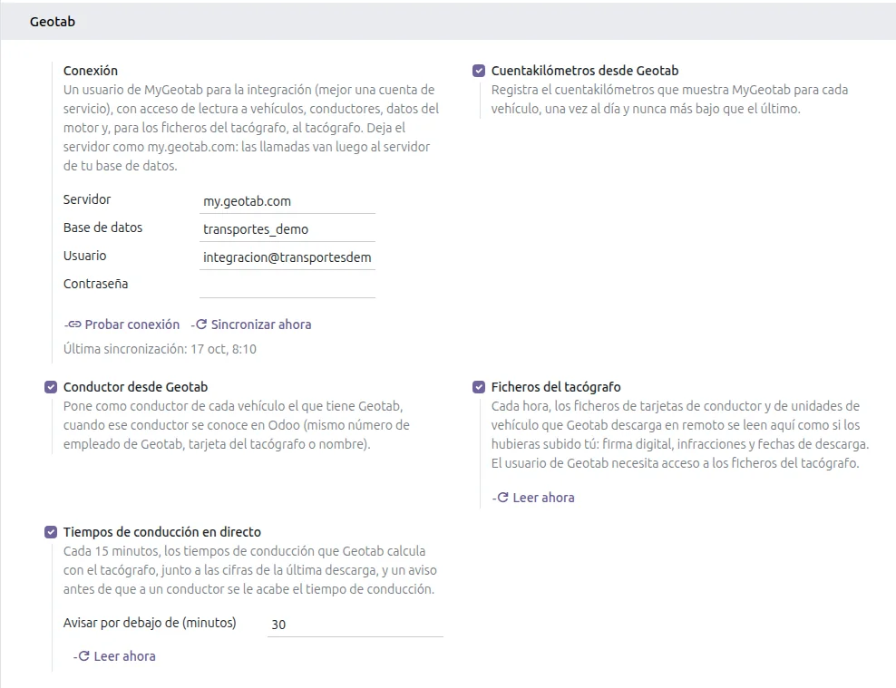Image resolution: width=896 pixels, height=688 pixels.
Task: Click the Tiempos de conducción en directo label
Action: 161,532
